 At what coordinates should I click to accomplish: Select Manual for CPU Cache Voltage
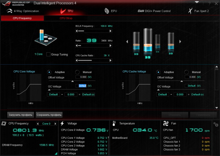click(186, 72)
